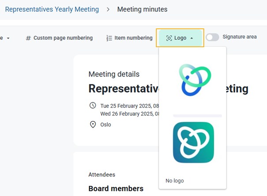The image size is (267, 196).
Task: Click the location pin icon beside Oslo
Action: pyautogui.click(x=93, y=124)
